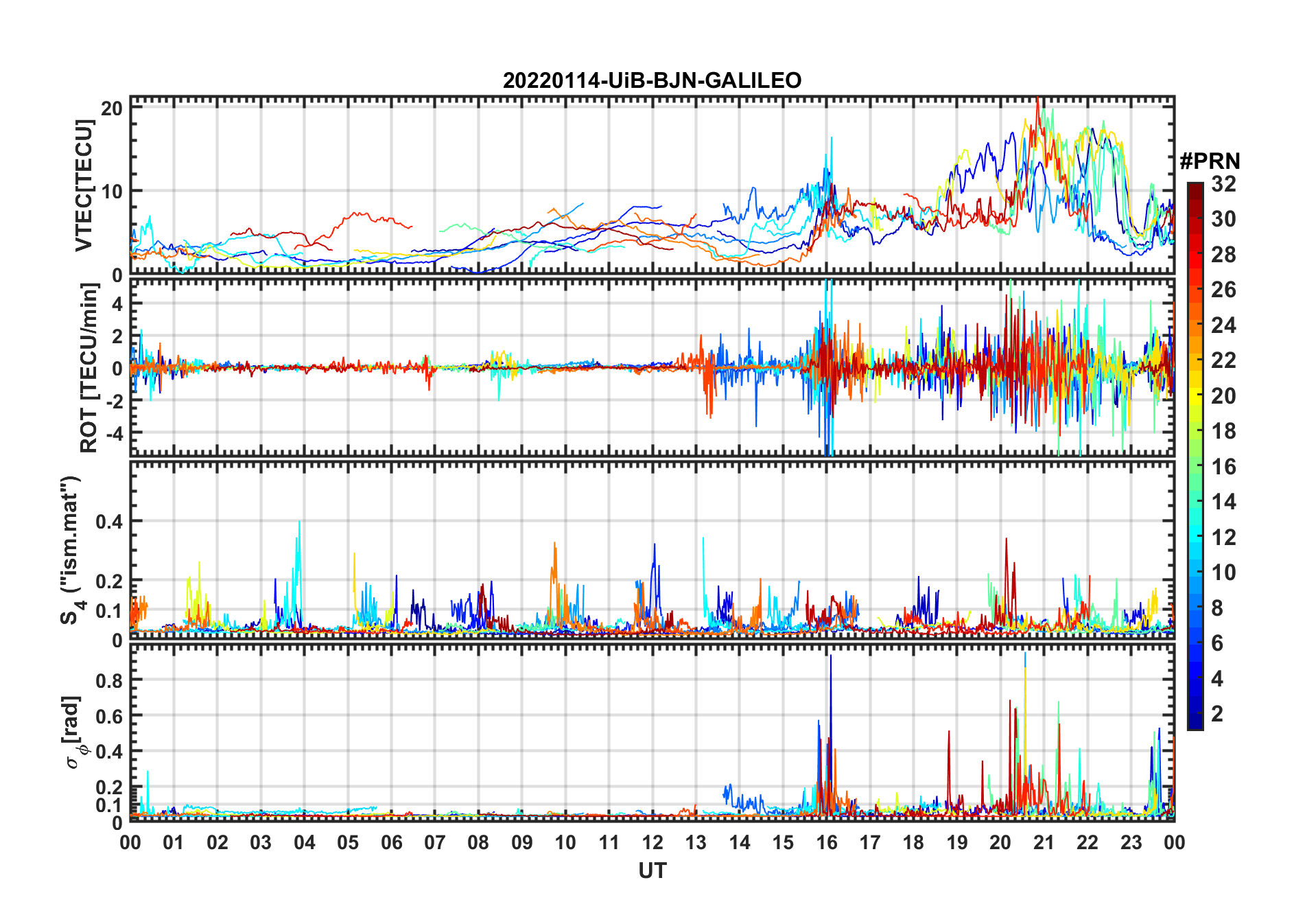Click the plot title 20220114-UiB-BJN-GALILEO
Image resolution: width=1305 pixels, height=913 pixels.
pyautogui.click(x=652, y=80)
